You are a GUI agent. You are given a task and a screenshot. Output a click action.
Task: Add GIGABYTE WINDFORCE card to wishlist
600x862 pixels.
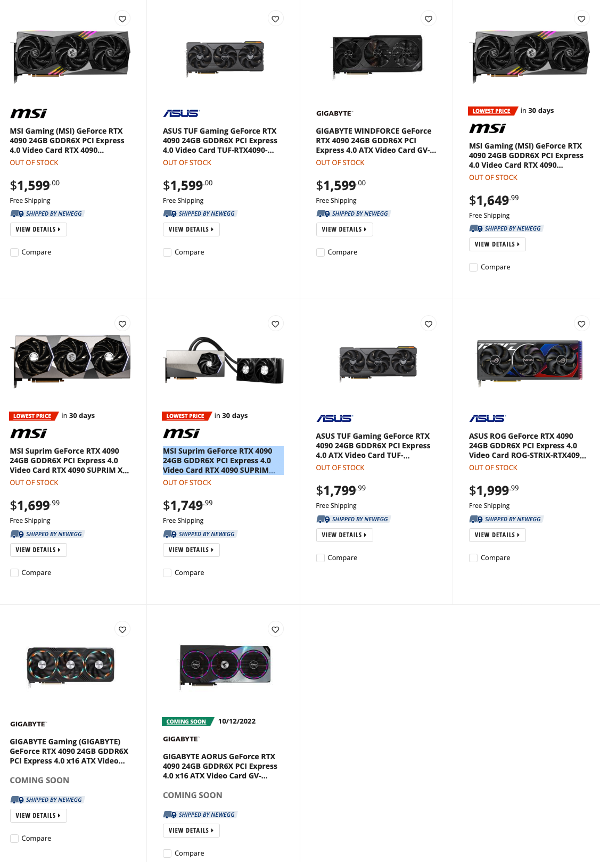click(x=429, y=18)
